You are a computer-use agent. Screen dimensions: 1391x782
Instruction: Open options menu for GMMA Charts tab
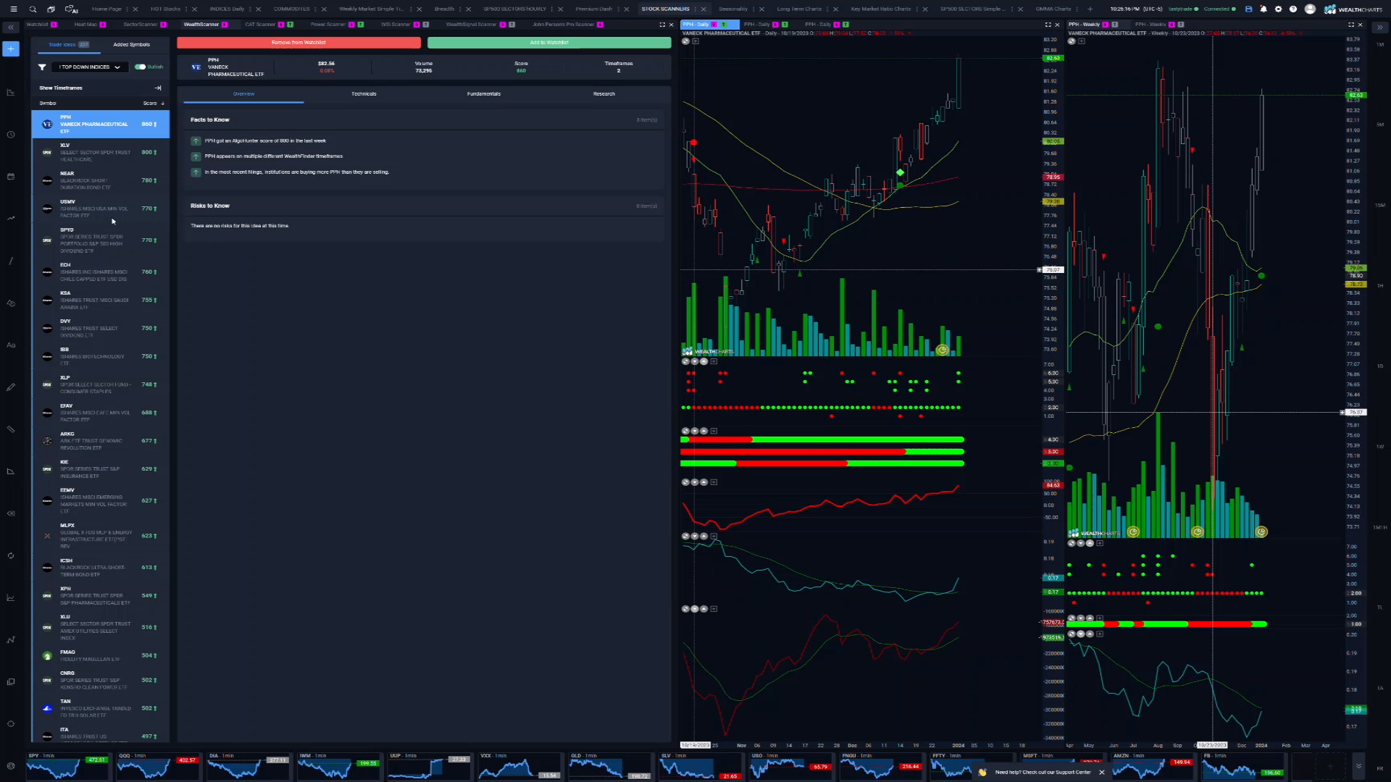tap(1077, 9)
